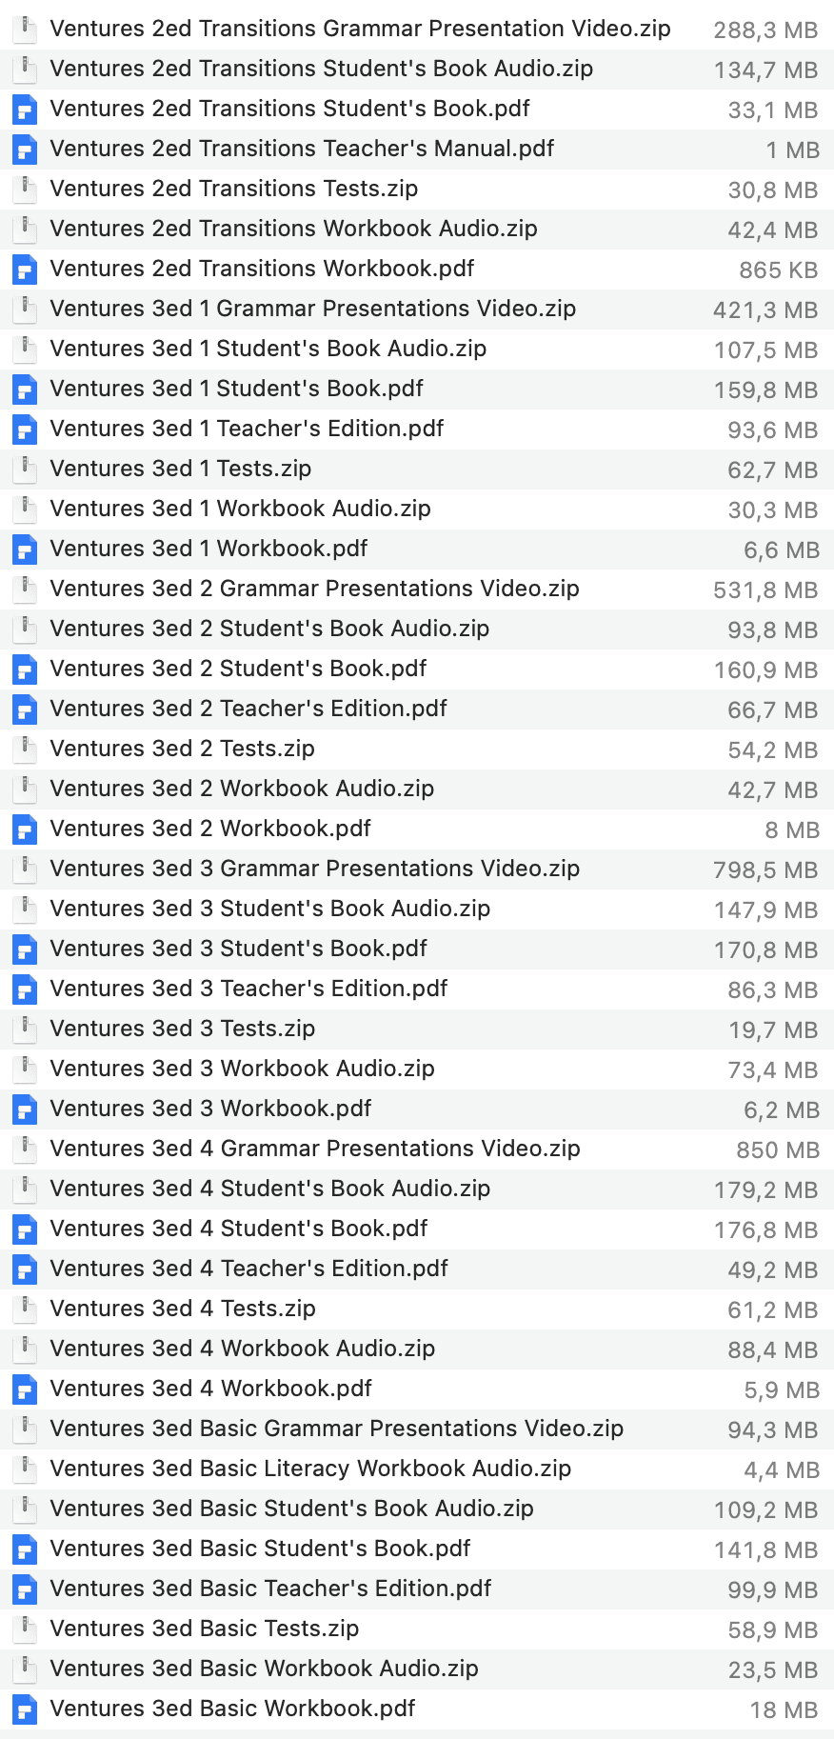
Task: Select Ventures 3ed 1 Workbook Audio.zip
Action: (x=240, y=509)
